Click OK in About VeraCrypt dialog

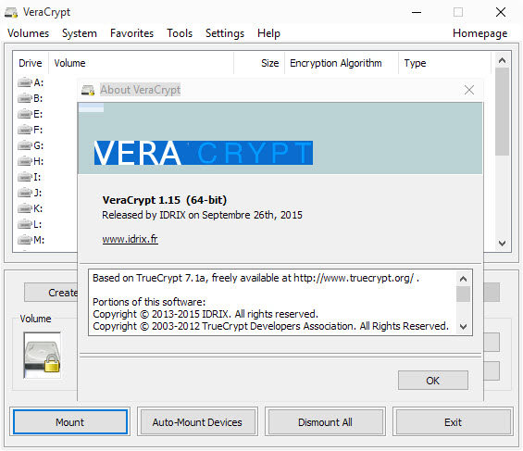[433, 381]
